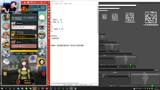Open Notepad View menu
Image resolution: width=160 pixels, height=90 pixels.
click(x=66, y=4)
